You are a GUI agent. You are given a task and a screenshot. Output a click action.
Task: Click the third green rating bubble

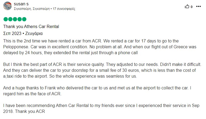(x=15, y=19)
